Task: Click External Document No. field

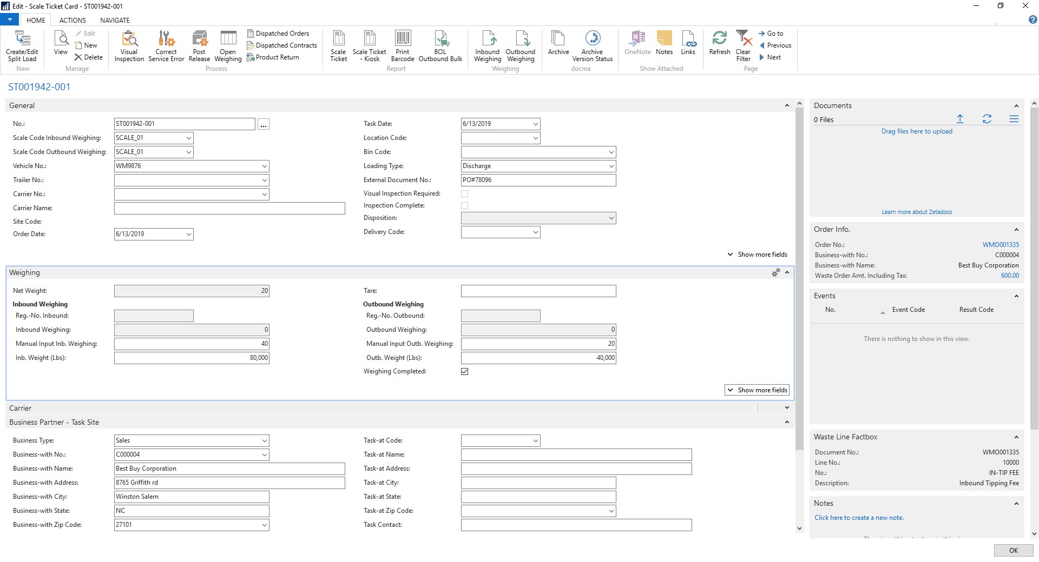Action: tap(538, 180)
